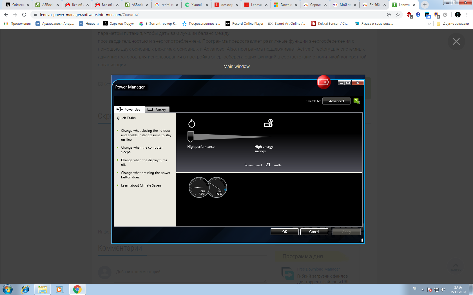Open the Харьков Форум bookmark
Image resolution: width=473 pixels, height=295 pixels.
pyautogui.click(x=119, y=24)
